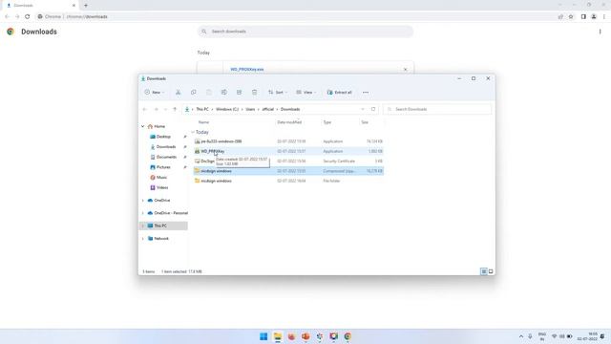Open recent locations dropdown beside forward arrow

[x=165, y=109]
